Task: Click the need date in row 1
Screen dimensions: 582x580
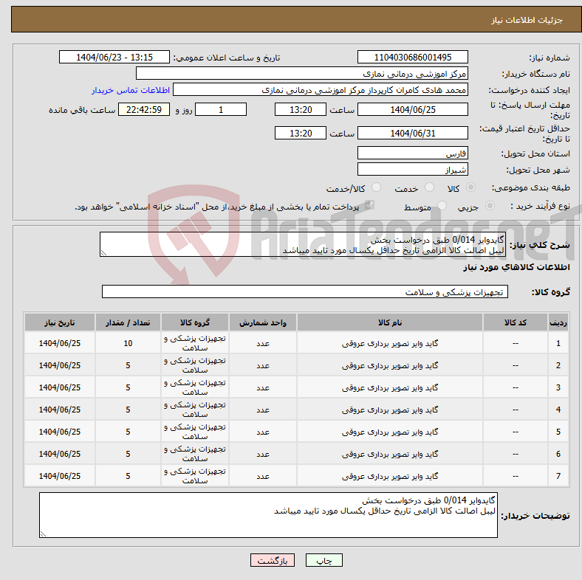Action: (60, 343)
